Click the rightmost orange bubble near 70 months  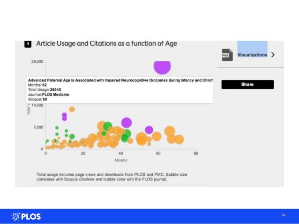(x=179, y=139)
